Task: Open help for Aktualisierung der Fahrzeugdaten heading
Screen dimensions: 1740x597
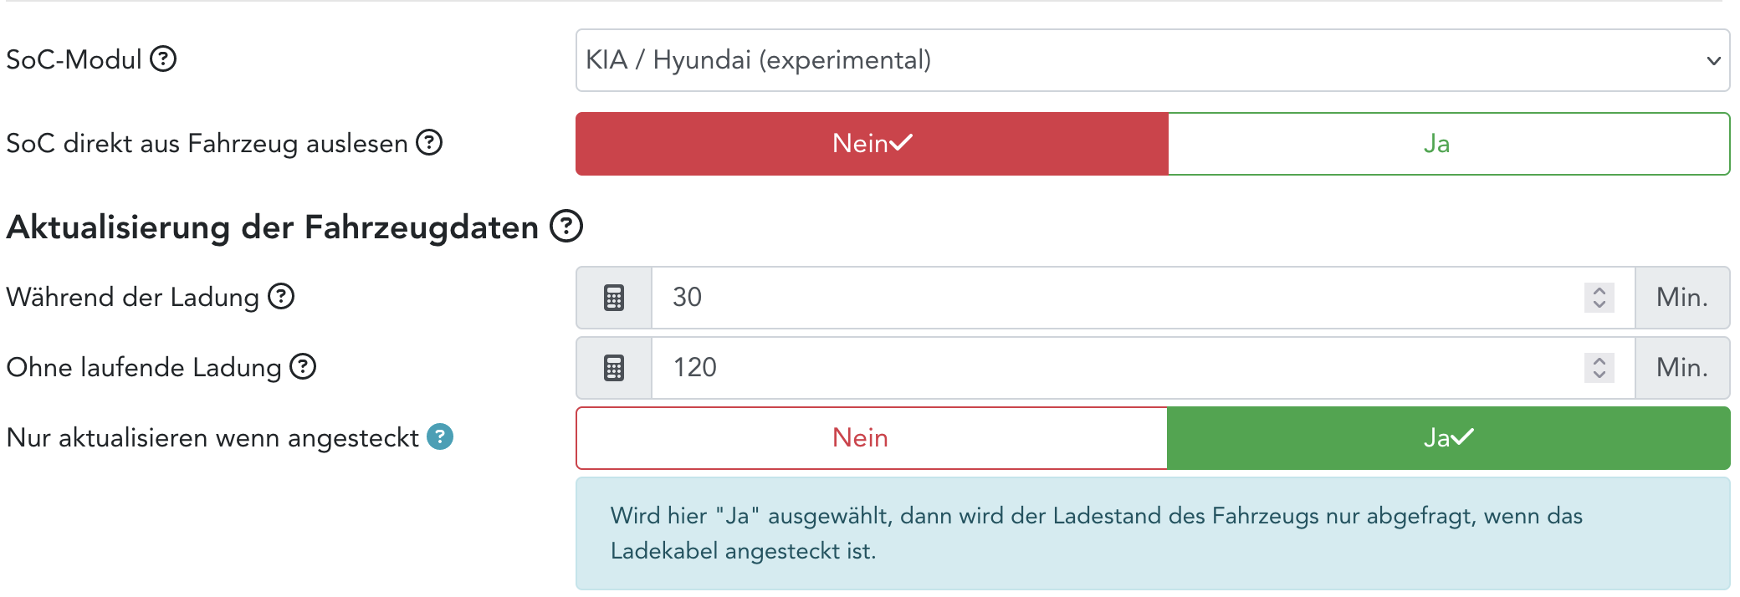Action: (566, 227)
